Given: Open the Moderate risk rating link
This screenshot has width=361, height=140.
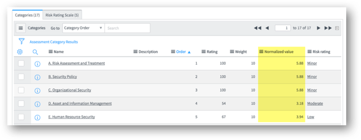Looking at the screenshot, I should click(315, 104).
